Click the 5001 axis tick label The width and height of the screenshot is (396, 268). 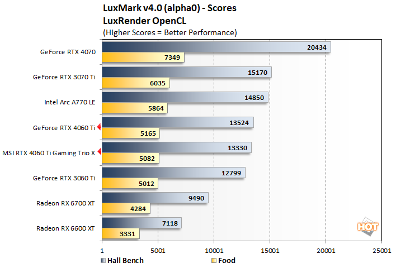click(158, 251)
